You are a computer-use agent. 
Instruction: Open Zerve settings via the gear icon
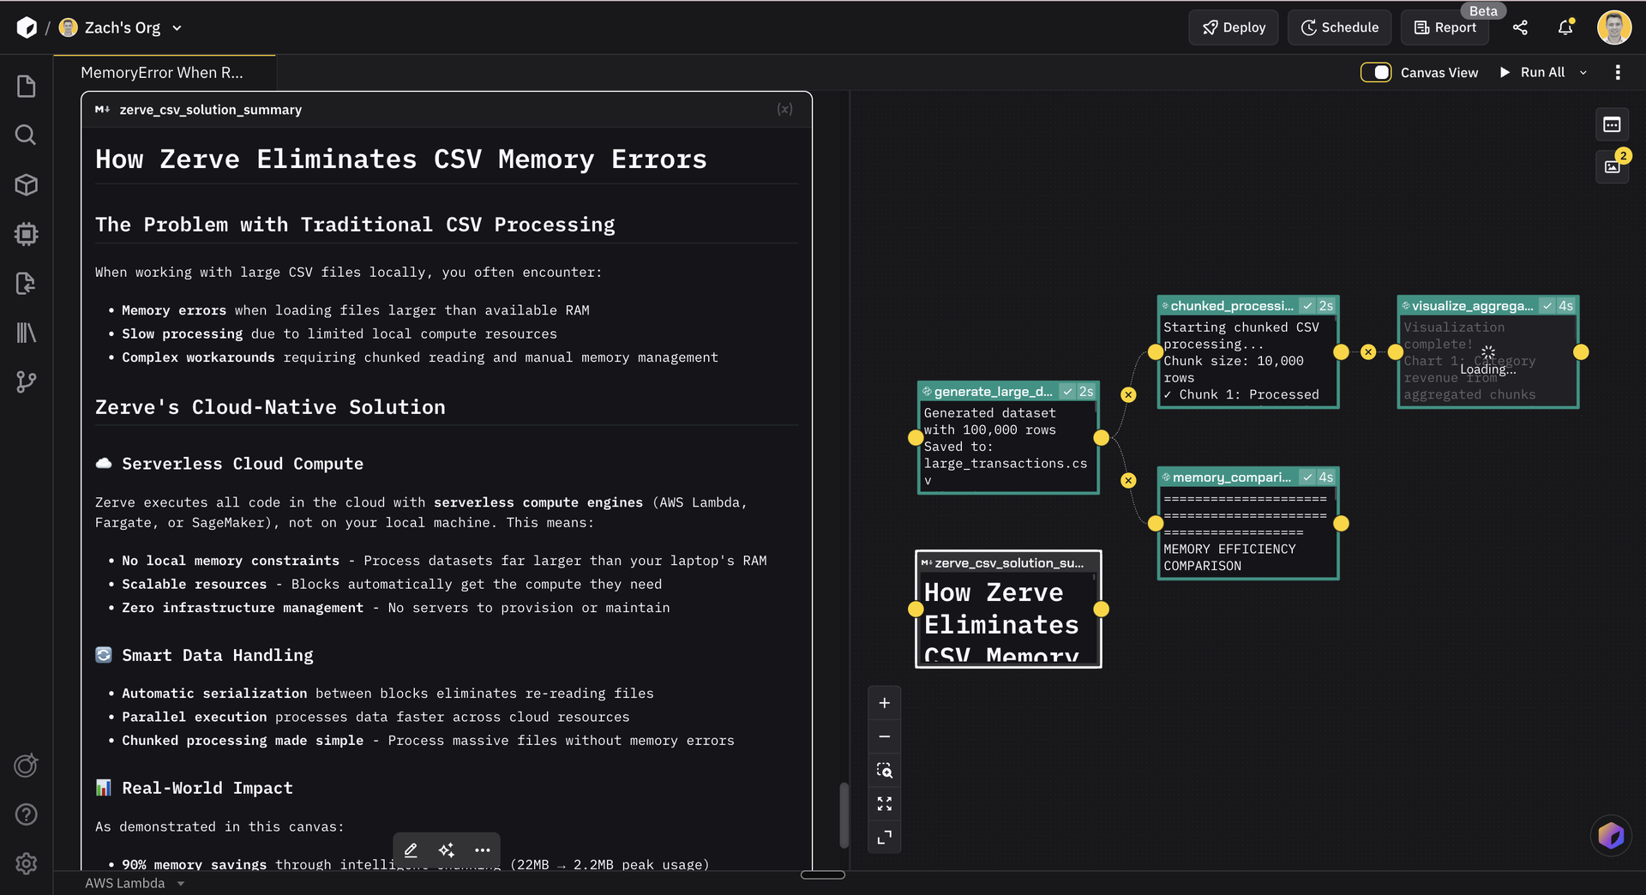pos(26,863)
